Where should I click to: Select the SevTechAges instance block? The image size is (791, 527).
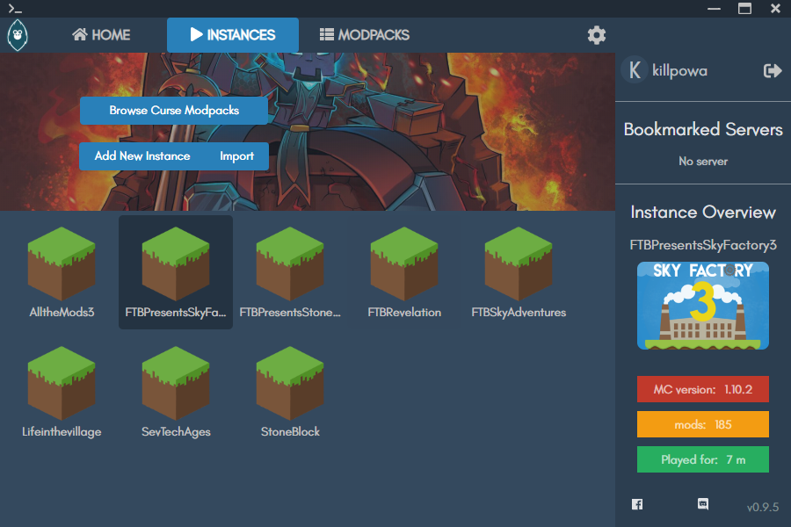pos(176,392)
